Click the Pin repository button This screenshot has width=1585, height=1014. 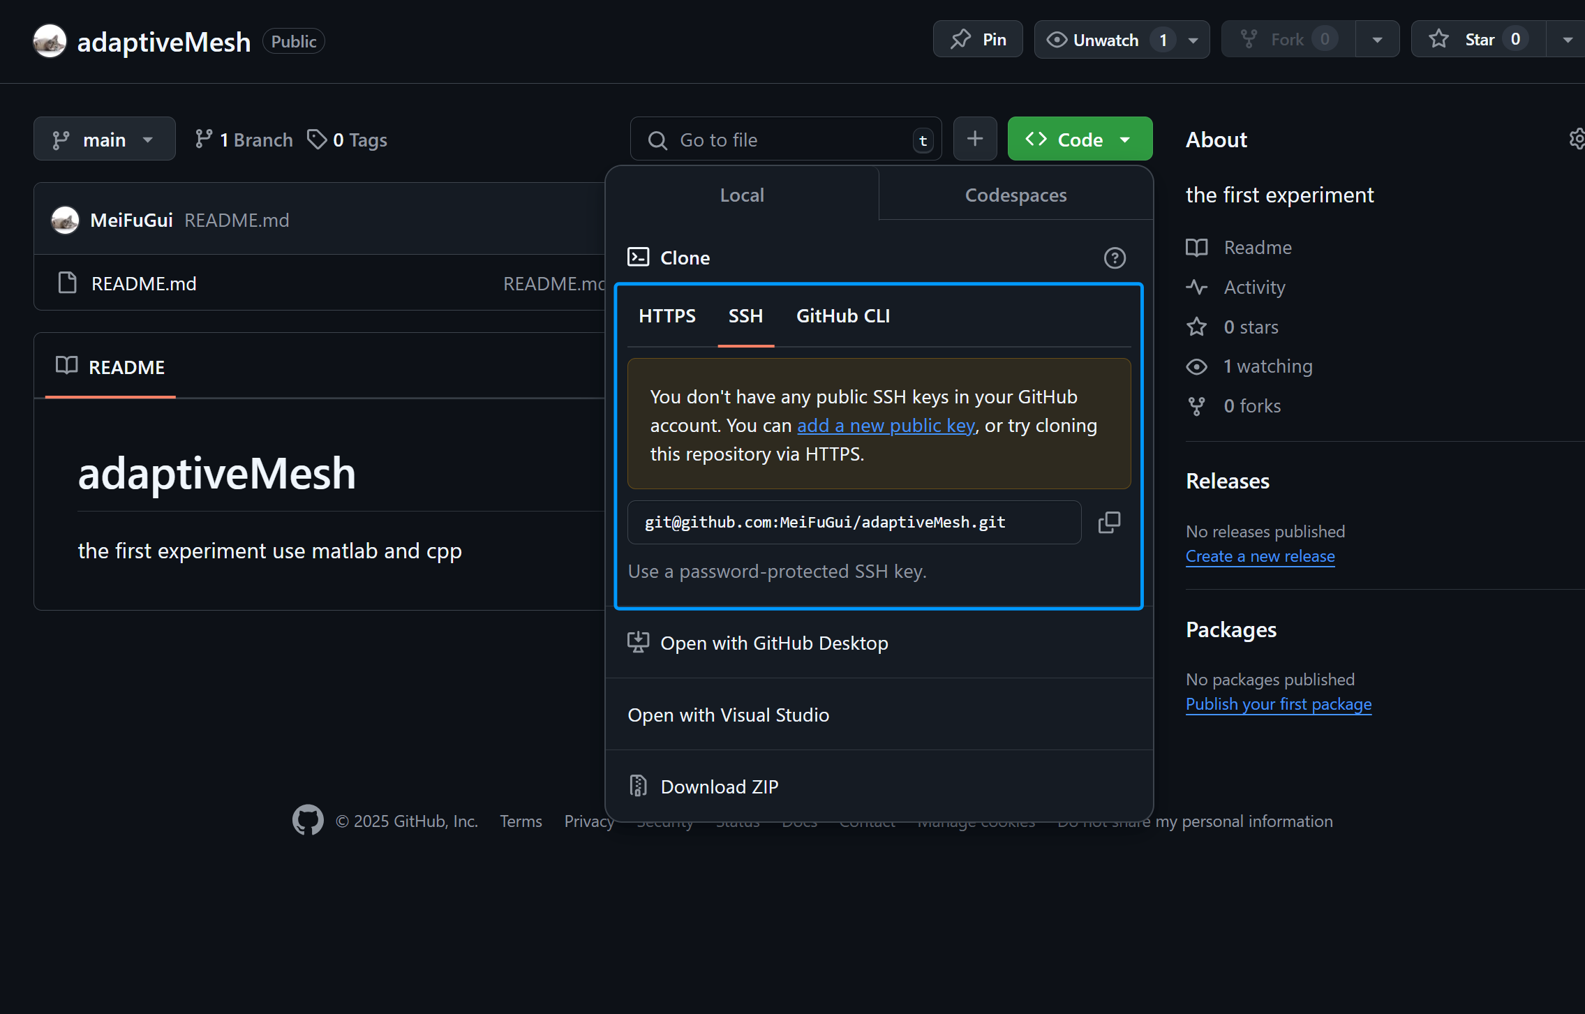978,40
